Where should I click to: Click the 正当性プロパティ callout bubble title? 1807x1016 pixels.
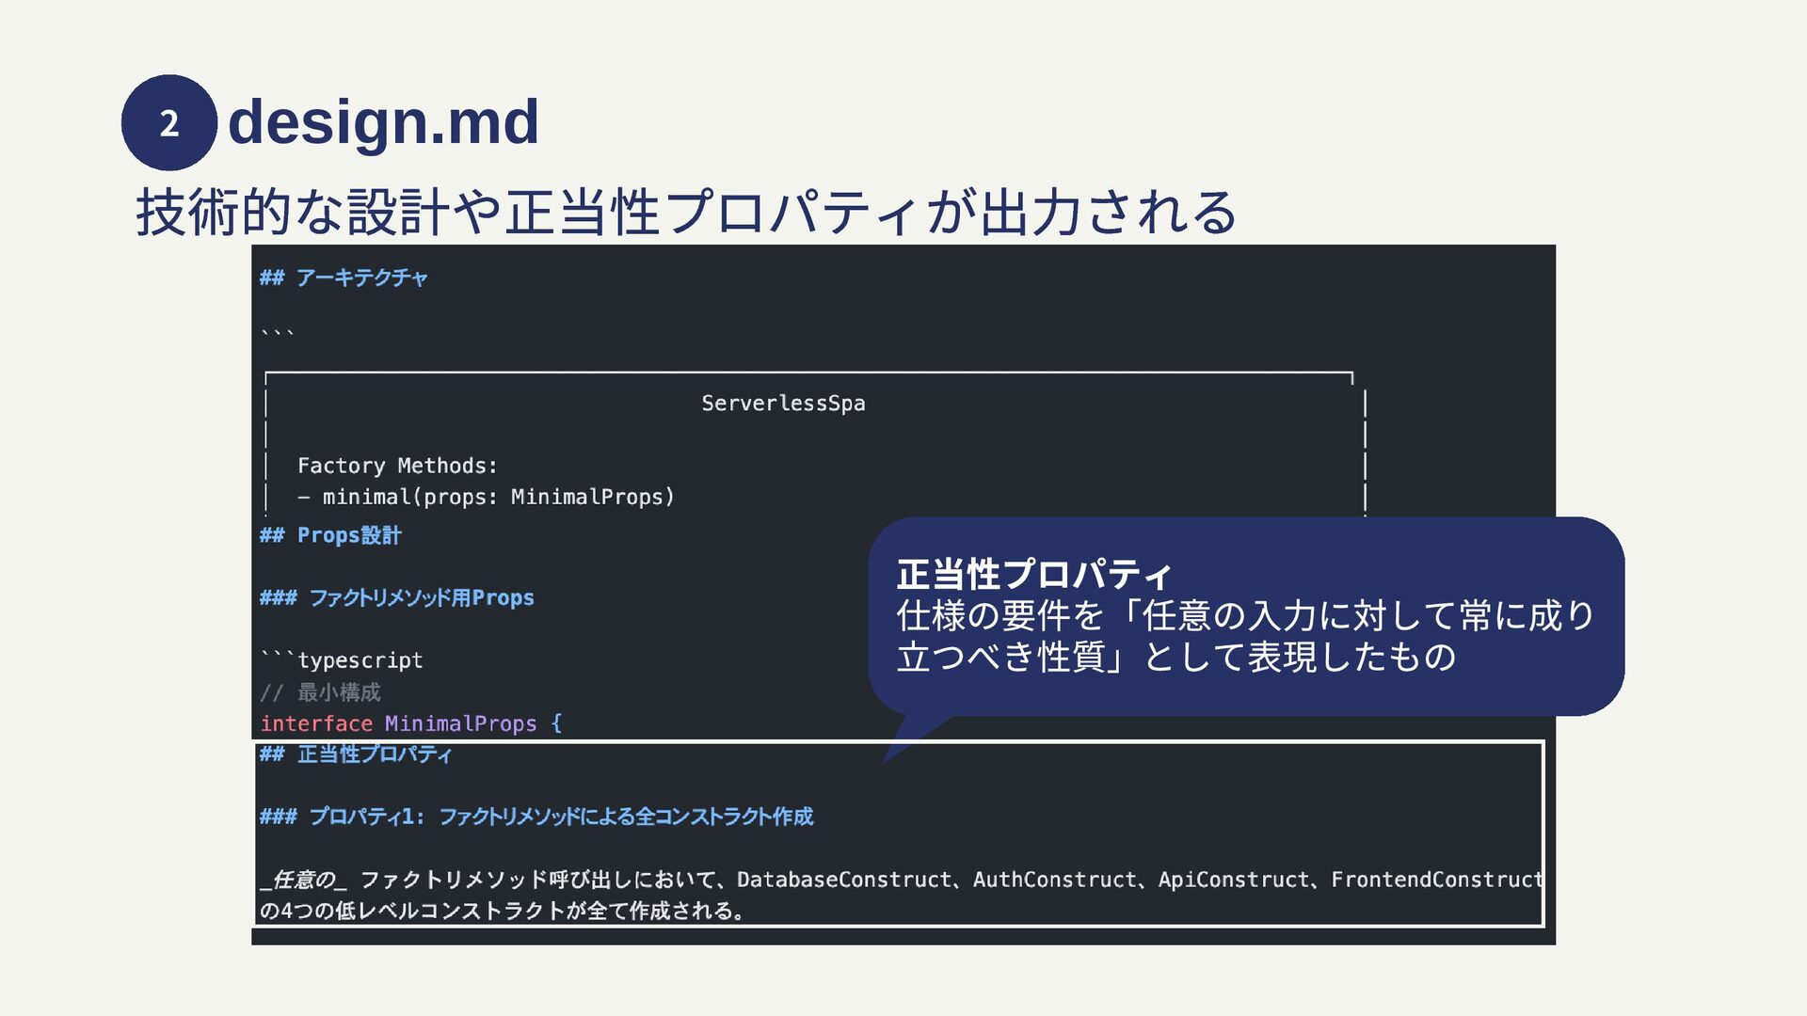[1033, 574]
